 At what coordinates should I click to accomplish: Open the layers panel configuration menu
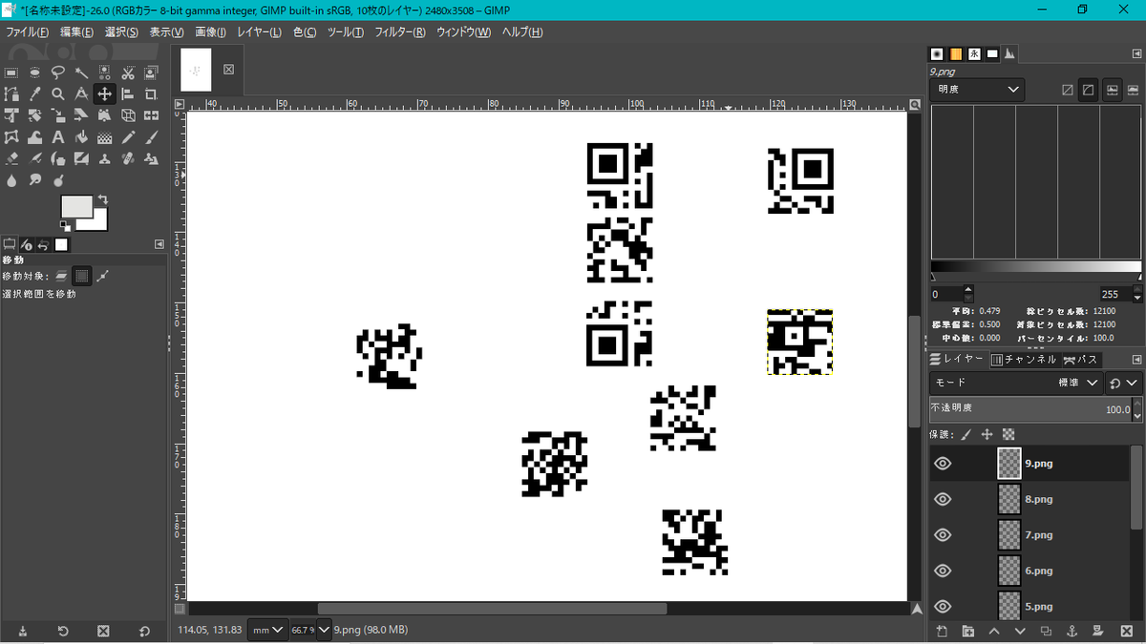click(1136, 360)
